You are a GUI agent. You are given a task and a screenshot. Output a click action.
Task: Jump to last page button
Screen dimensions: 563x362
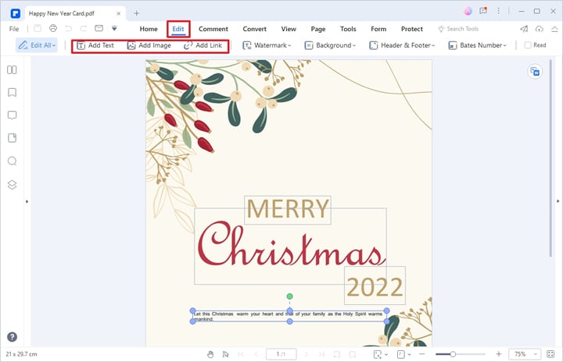pyautogui.click(x=321, y=354)
